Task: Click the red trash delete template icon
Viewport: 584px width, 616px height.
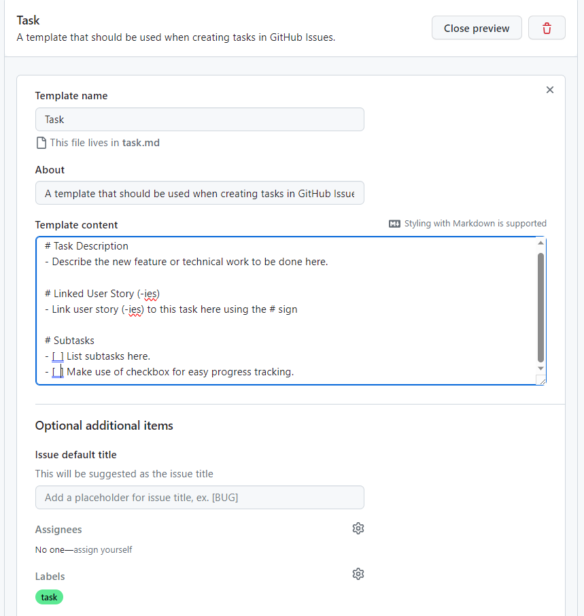Action: tap(547, 28)
